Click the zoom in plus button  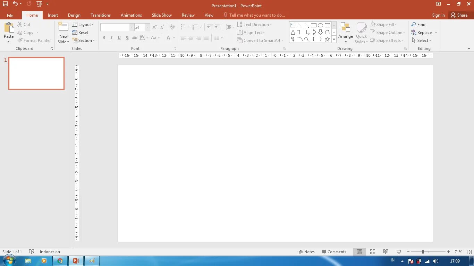click(x=448, y=252)
